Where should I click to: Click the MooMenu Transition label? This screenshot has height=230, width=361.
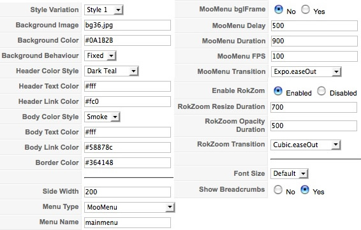coord(232,71)
